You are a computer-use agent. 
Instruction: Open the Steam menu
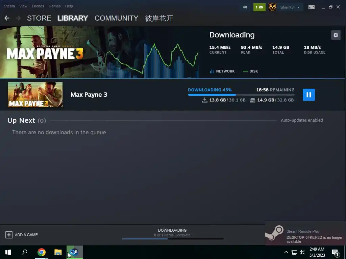pos(9,6)
